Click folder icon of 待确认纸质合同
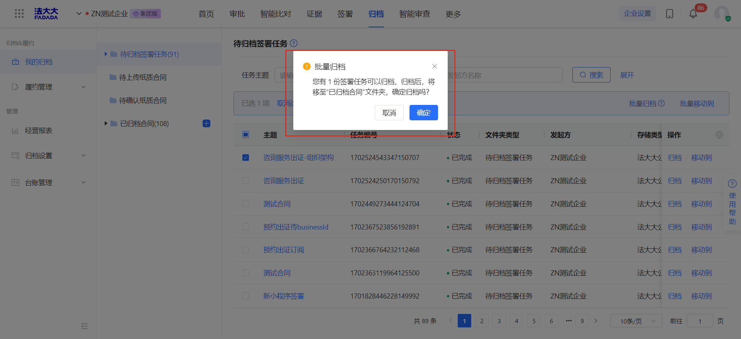 113,100
